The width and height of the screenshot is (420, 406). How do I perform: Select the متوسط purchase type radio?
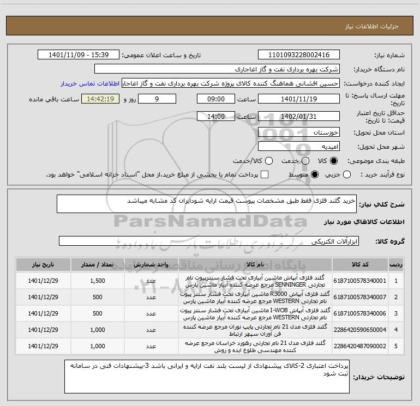(x=315, y=174)
